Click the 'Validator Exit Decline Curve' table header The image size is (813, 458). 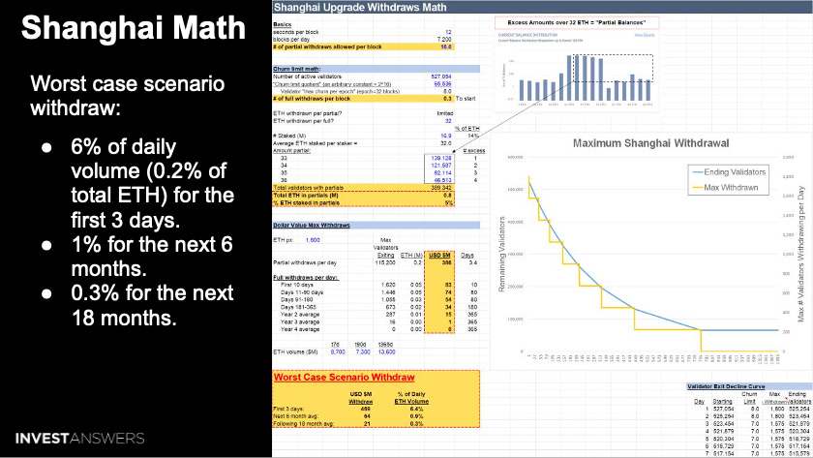[x=726, y=387]
